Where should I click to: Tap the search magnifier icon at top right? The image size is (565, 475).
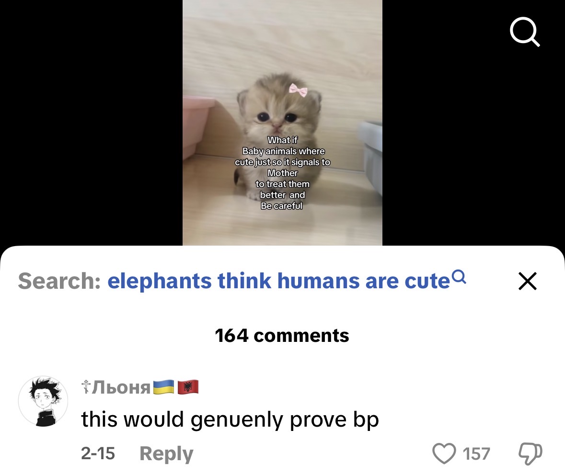click(525, 32)
